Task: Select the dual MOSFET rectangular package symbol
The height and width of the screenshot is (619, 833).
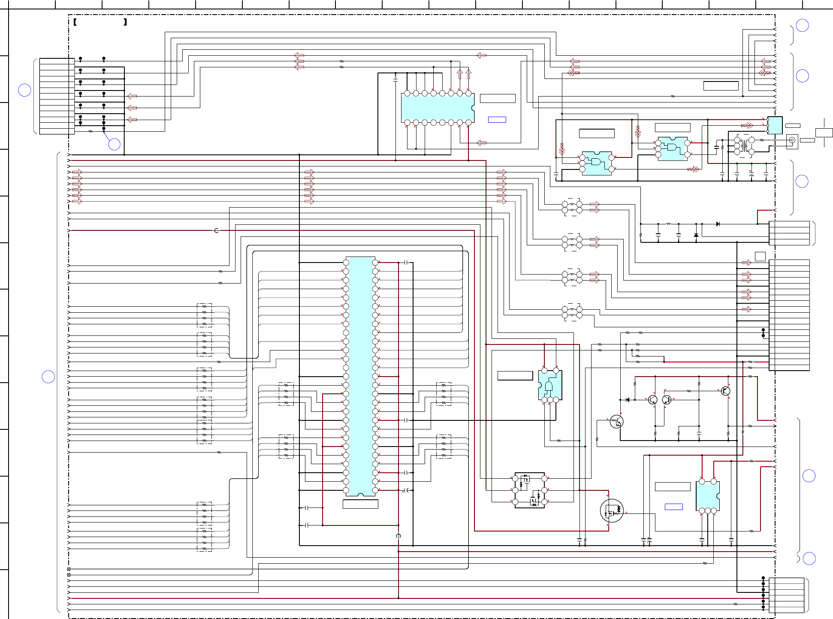Action: tap(530, 490)
